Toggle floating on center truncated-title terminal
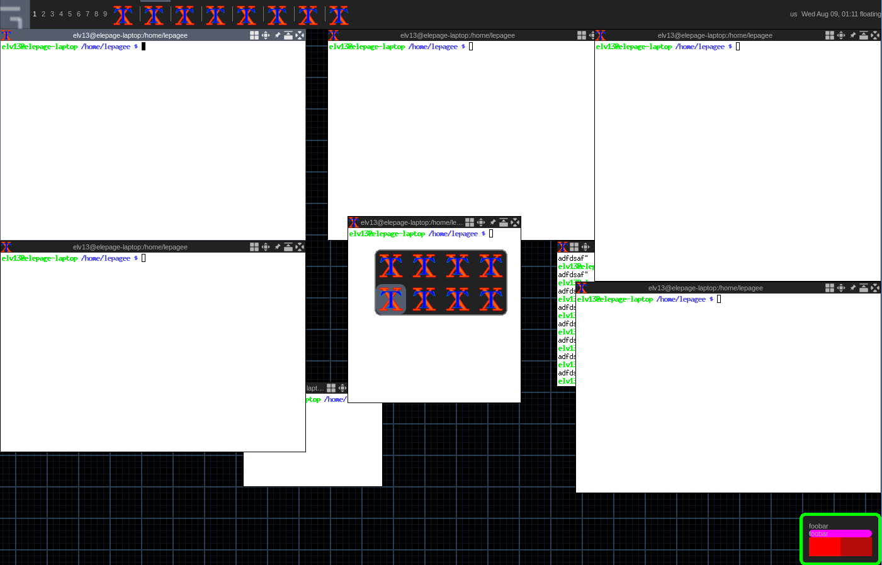882x565 pixels. 470,222
